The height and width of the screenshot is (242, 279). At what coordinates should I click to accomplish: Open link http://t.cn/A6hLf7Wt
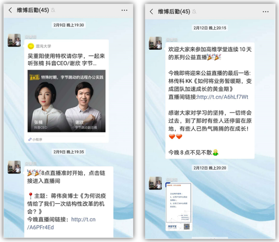click(223, 97)
